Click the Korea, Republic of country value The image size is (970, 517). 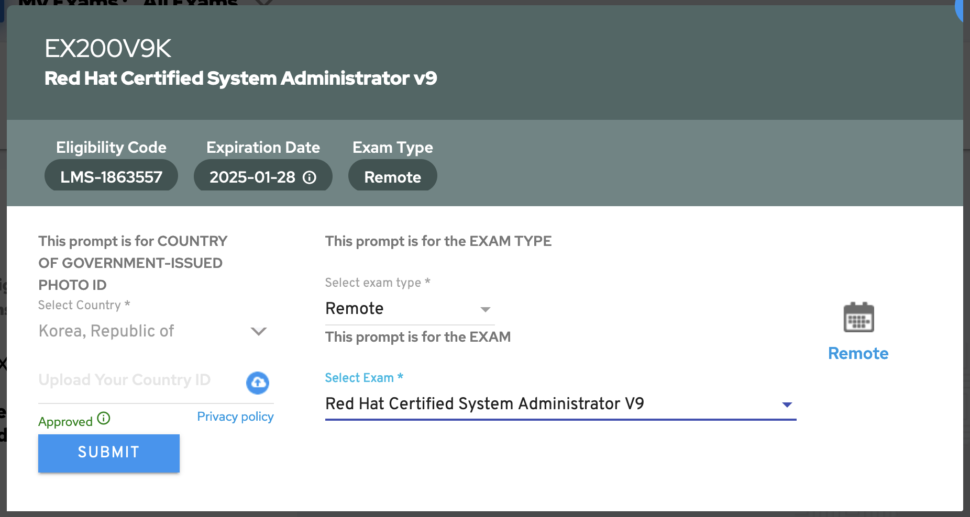pyautogui.click(x=106, y=331)
